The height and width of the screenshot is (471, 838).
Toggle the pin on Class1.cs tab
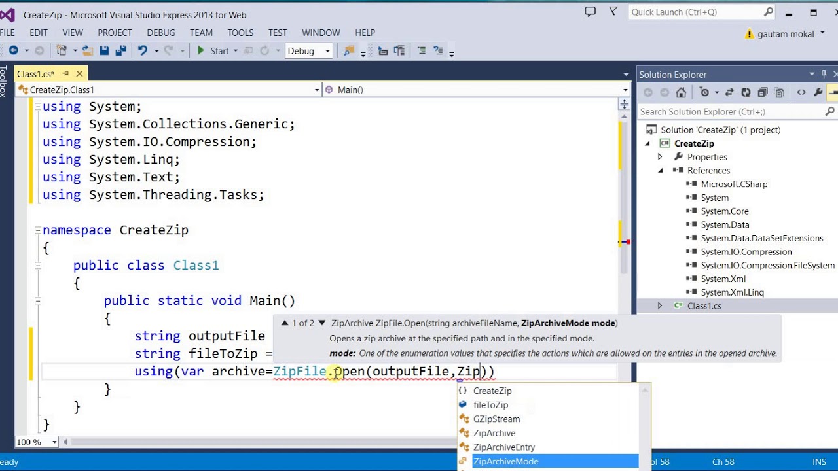click(65, 74)
